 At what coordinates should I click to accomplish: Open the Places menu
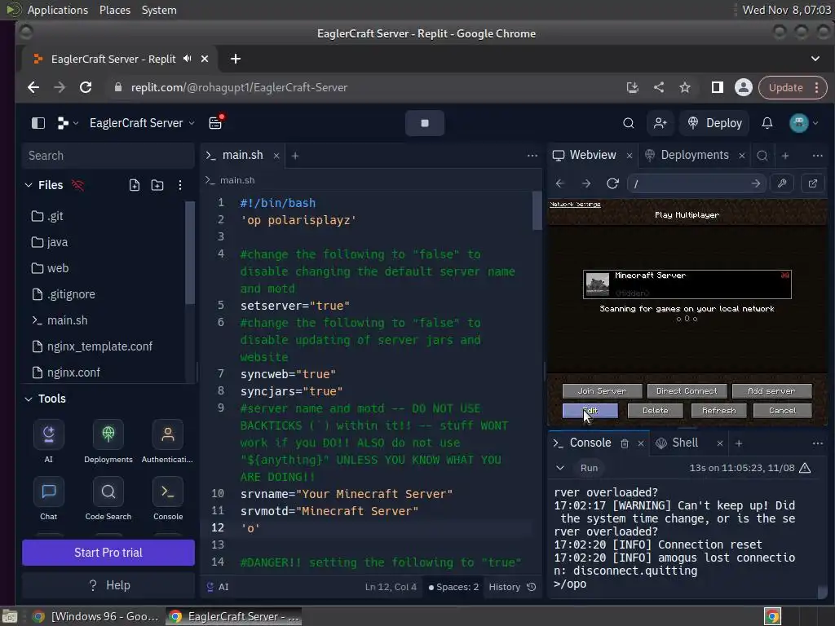pos(115,10)
